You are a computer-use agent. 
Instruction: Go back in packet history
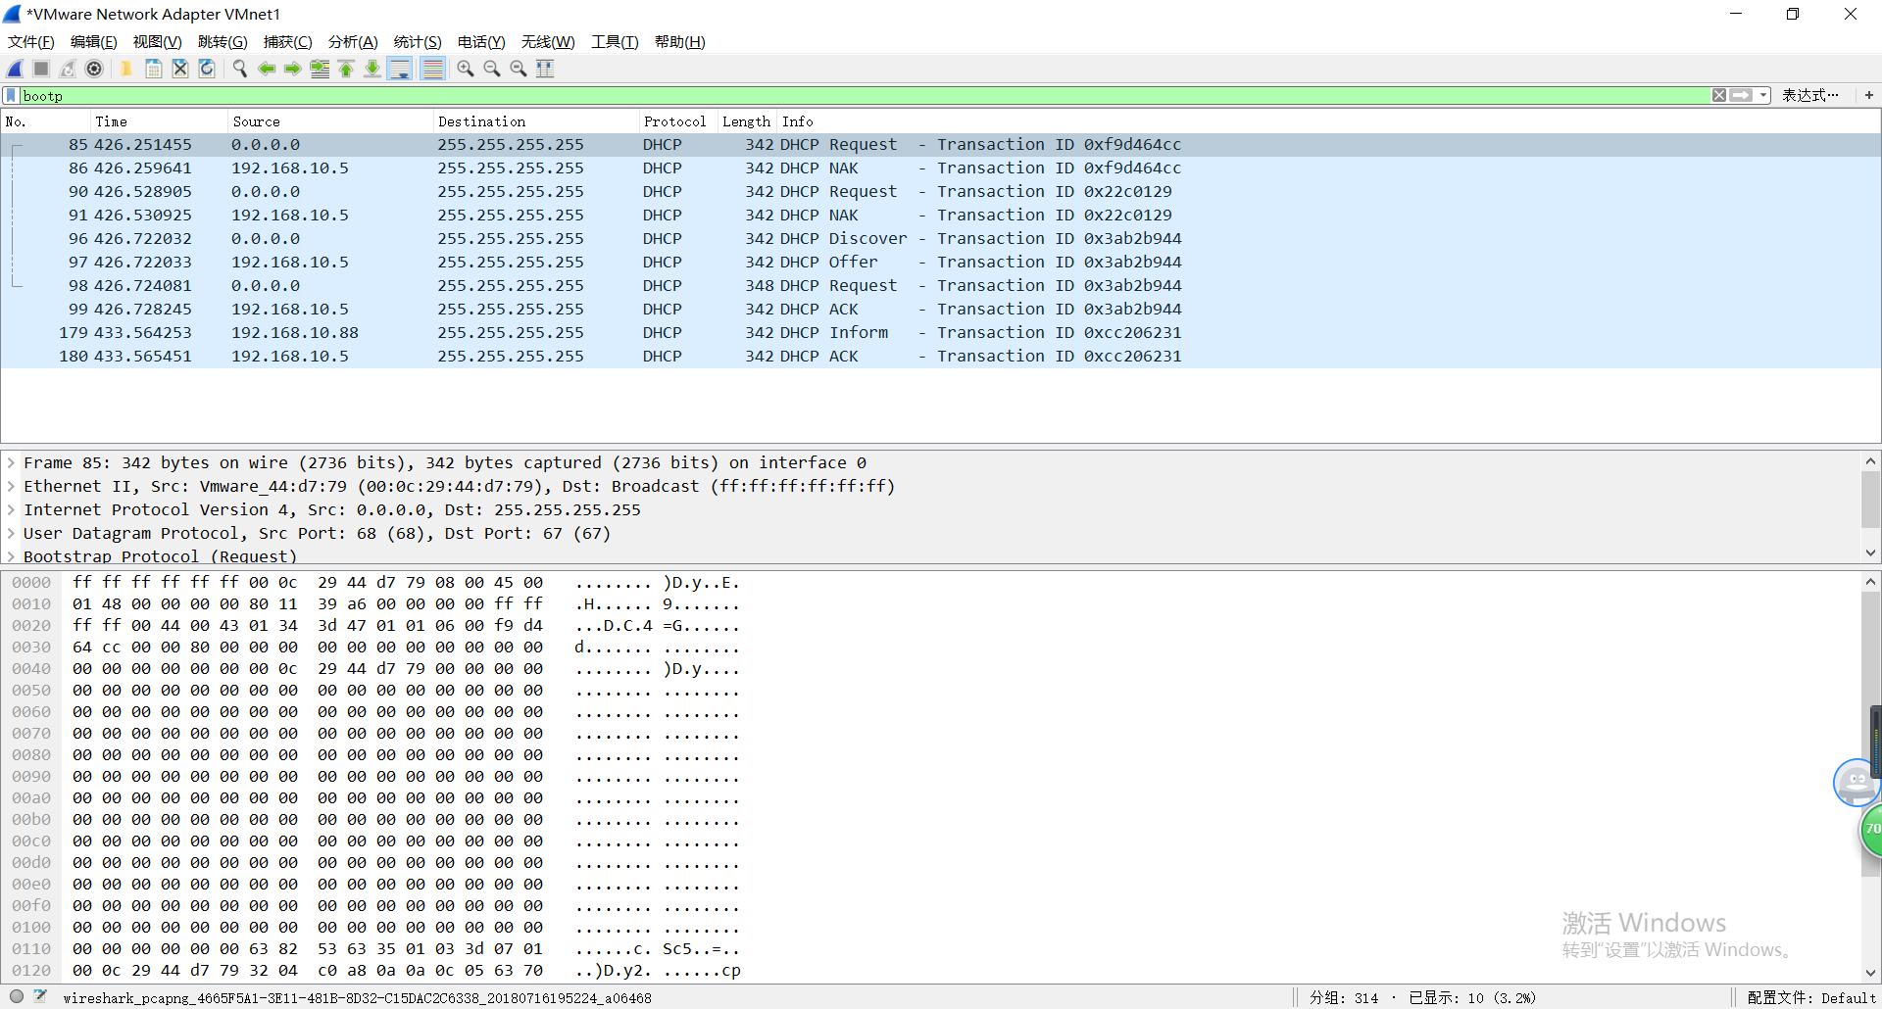pyautogui.click(x=267, y=69)
